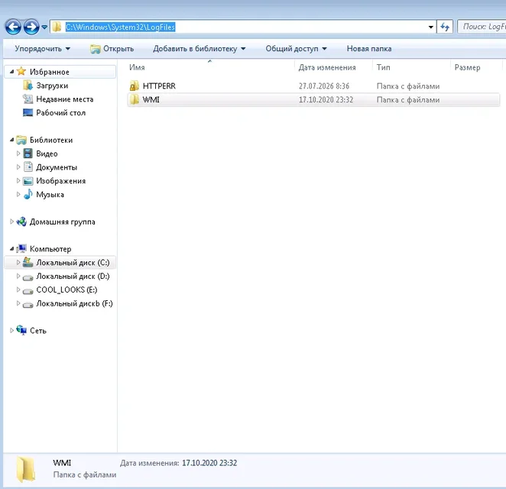This screenshot has height=489, width=506.
Task: Open the recent pages dropdown arrow
Action: [44, 28]
